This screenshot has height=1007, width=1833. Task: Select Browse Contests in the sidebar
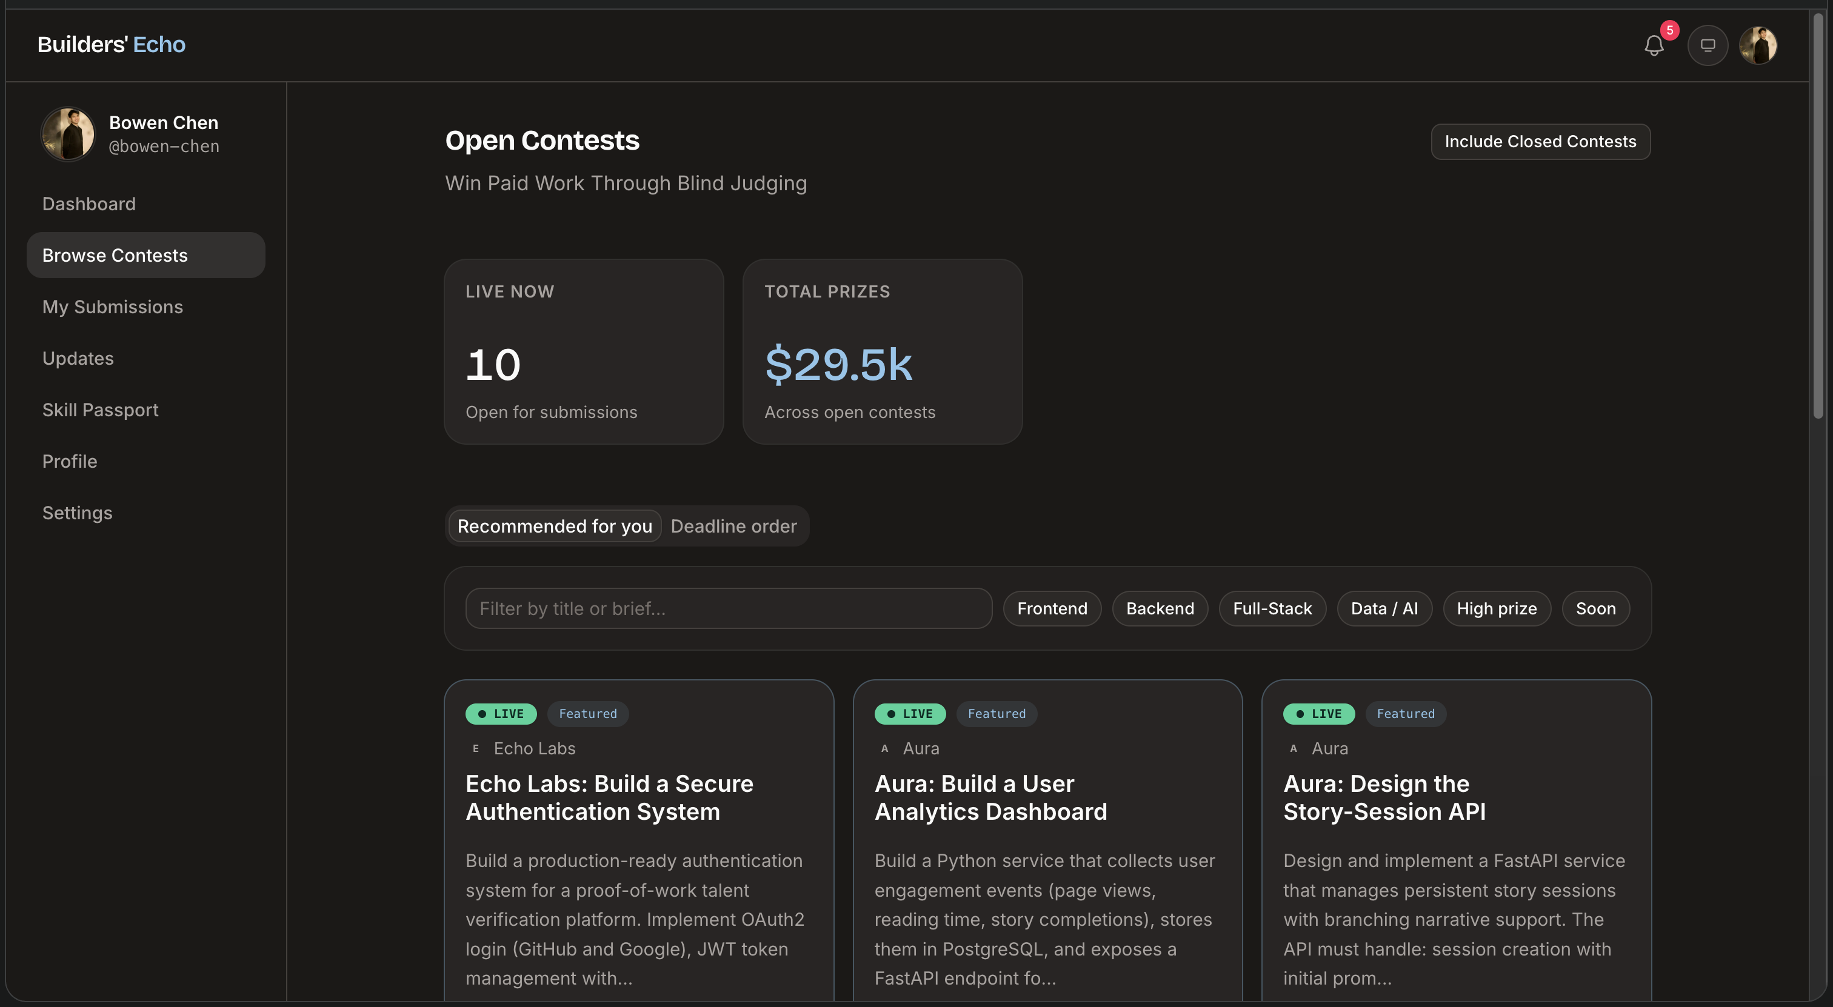point(146,255)
